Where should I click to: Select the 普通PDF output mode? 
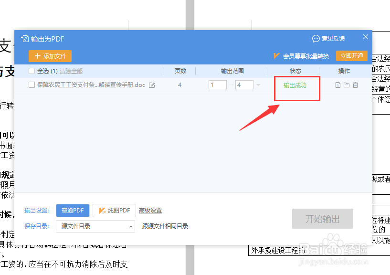pyautogui.click(x=73, y=211)
